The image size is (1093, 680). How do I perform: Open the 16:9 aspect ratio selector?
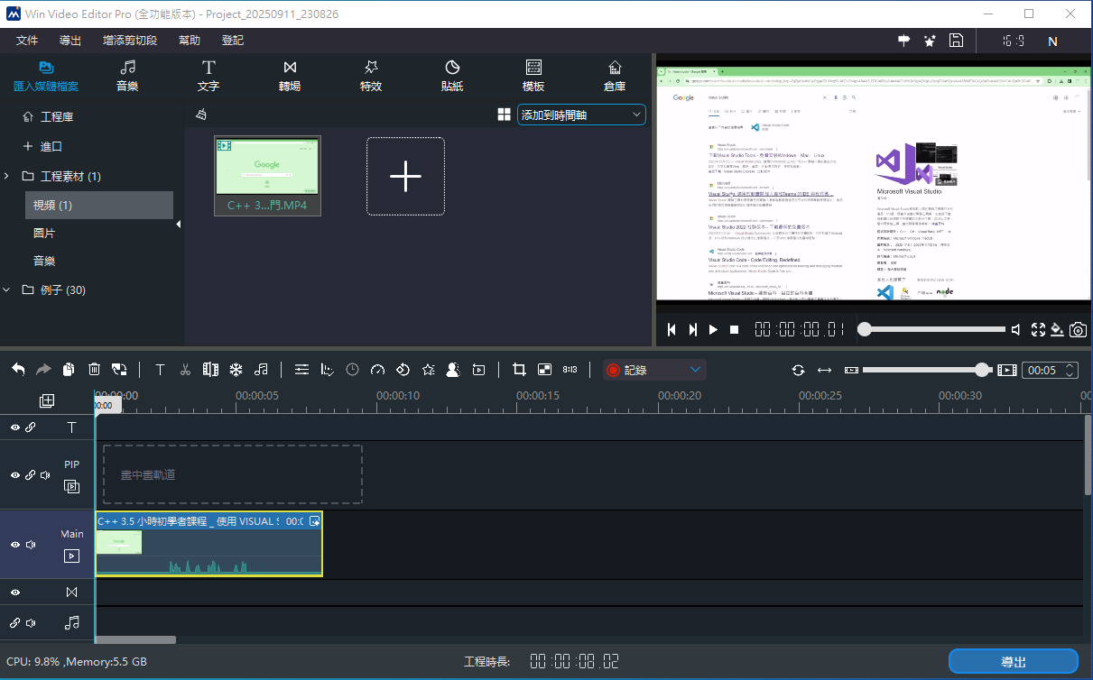[1013, 41]
